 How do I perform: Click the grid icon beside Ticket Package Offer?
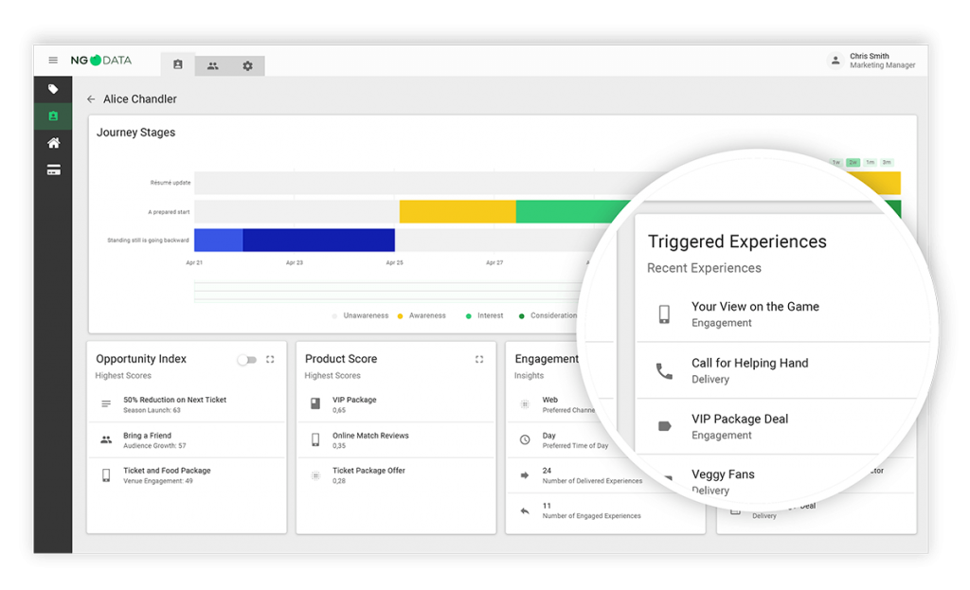click(315, 475)
